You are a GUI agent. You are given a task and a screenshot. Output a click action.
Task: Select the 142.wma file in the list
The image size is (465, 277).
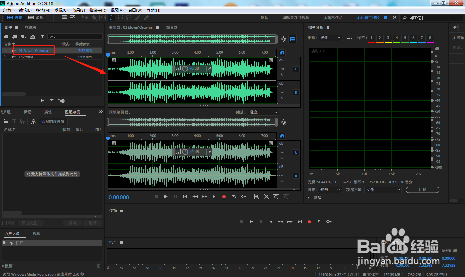pyautogui.click(x=26, y=57)
